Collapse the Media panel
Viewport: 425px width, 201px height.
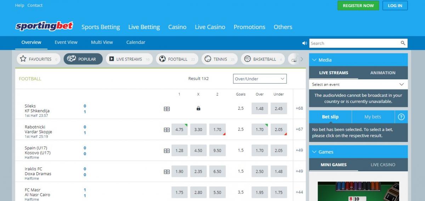click(x=314, y=60)
